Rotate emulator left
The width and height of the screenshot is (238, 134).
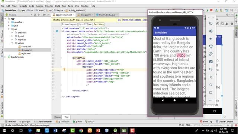click(x=211, y=46)
